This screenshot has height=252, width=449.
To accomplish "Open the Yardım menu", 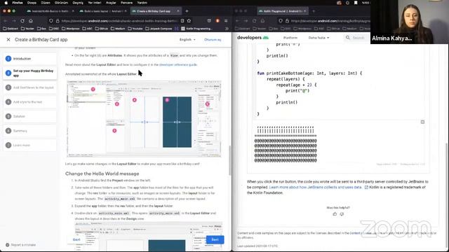I will pos(142,3).
